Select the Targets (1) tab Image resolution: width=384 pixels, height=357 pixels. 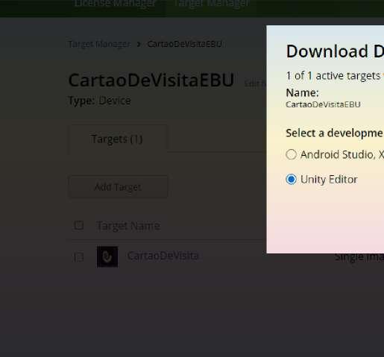click(117, 139)
